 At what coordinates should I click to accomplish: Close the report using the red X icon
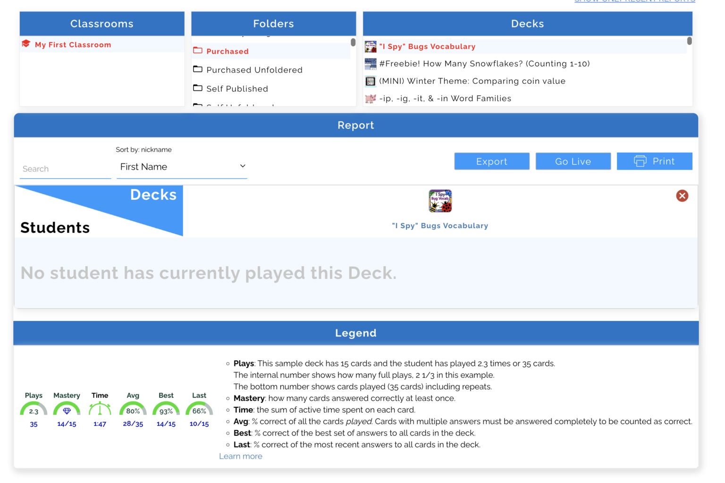[x=682, y=196]
